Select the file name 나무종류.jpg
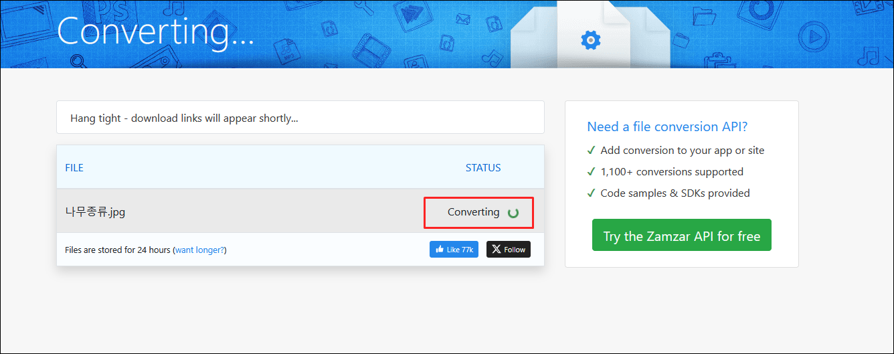This screenshot has height=354, width=894. (x=95, y=212)
